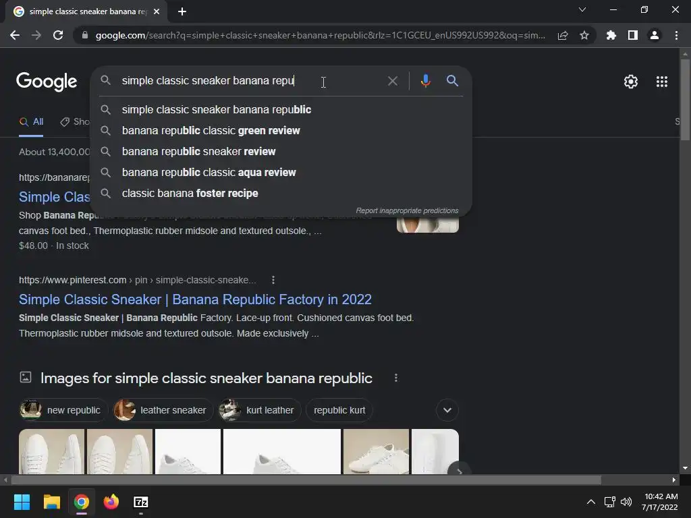Clear the search box with the X
Viewport: 691px width, 518px height.
click(x=393, y=81)
